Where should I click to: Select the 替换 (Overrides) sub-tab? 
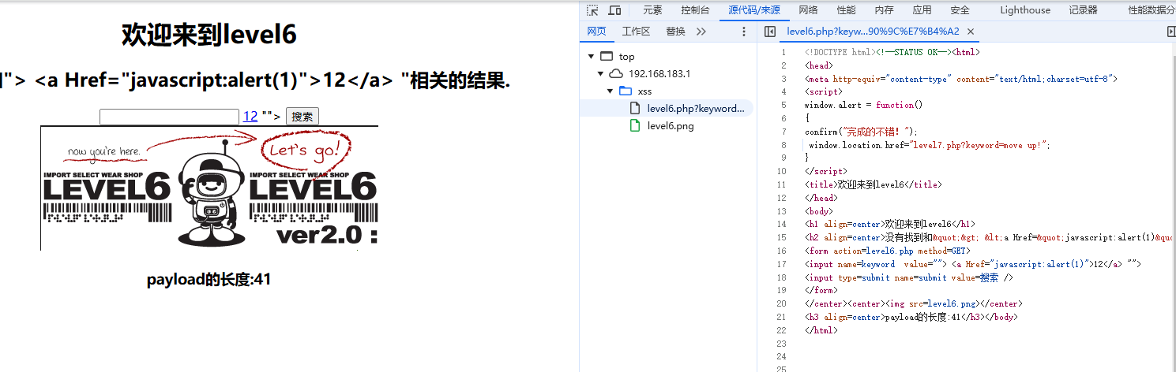click(675, 32)
